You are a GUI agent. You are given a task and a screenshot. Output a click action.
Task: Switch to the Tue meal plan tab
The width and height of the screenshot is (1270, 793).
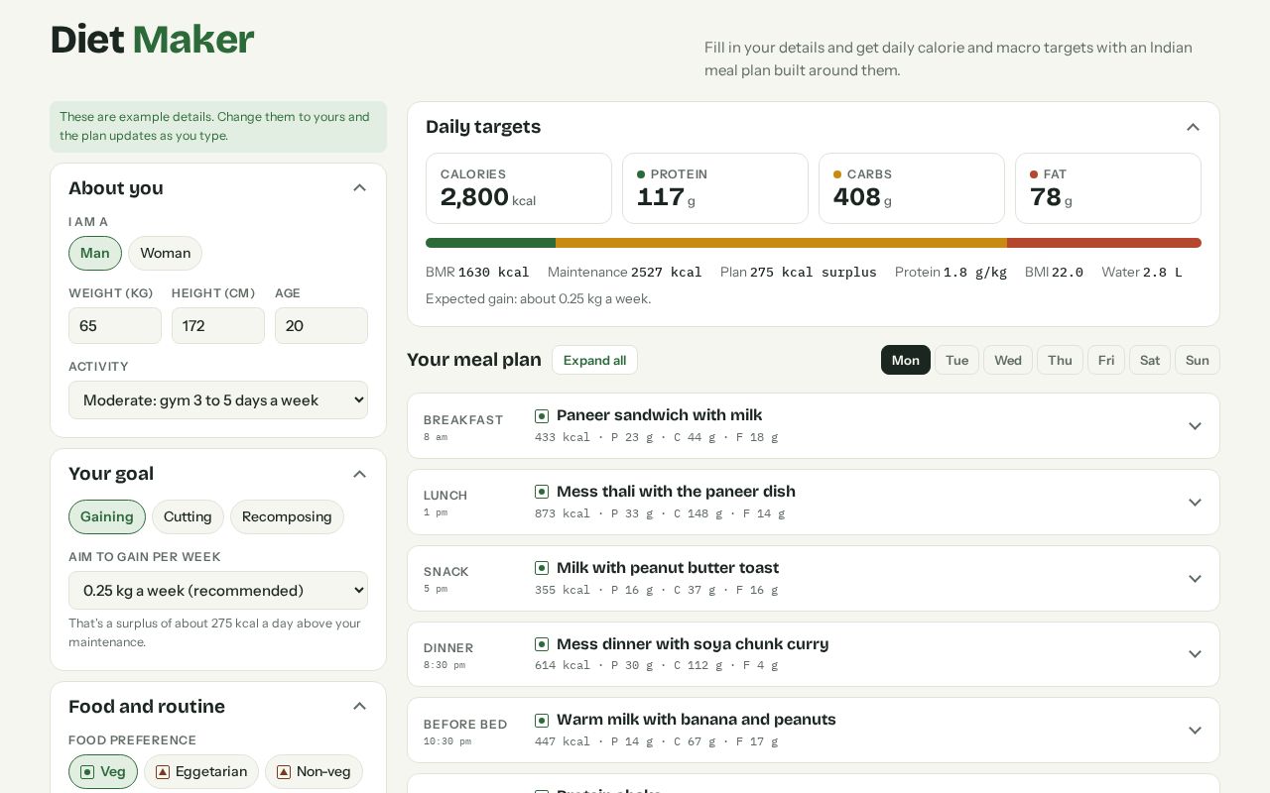pos(957,360)
